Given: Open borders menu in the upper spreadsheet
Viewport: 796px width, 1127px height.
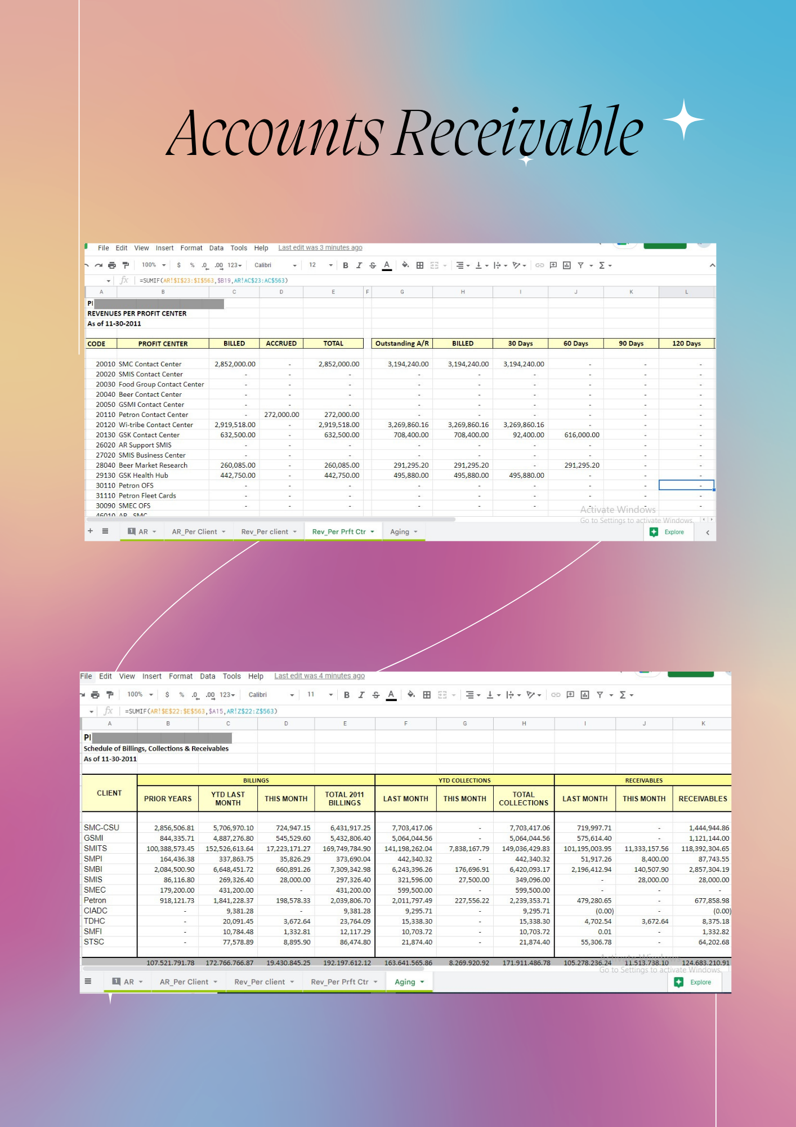Looking at the screenshot, I should pos(420,265).
